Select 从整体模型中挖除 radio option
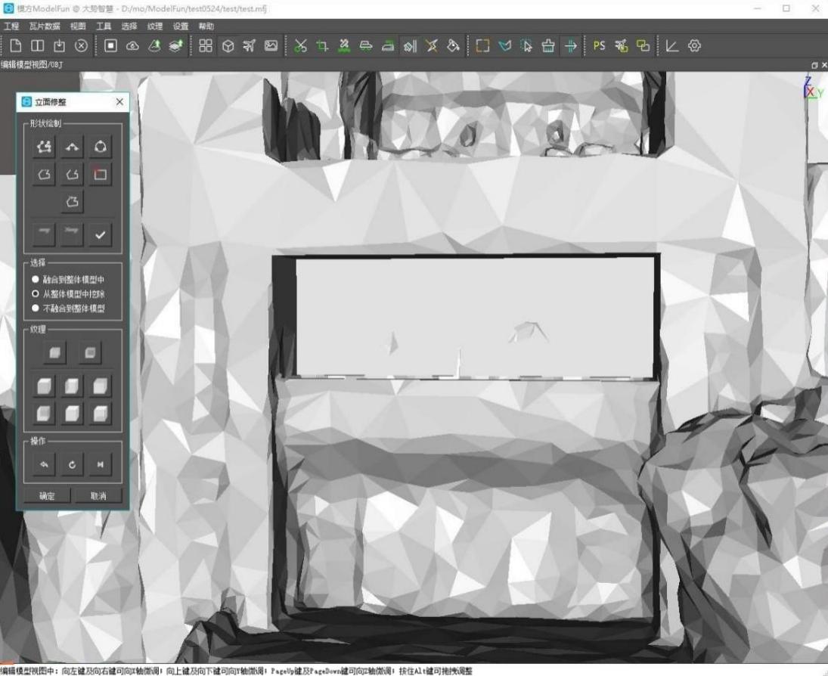 click(x=68, y=293)
